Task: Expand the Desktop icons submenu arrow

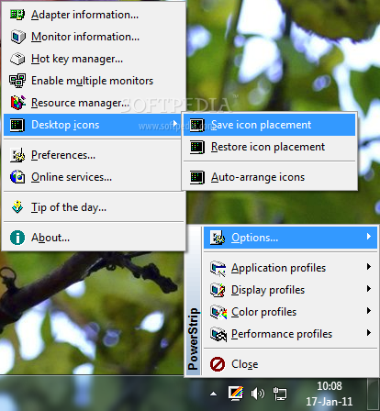Action: [175, 124]
